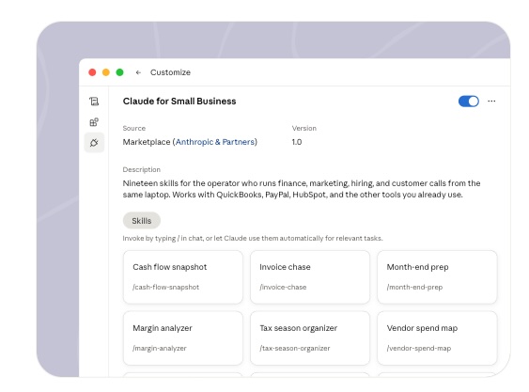Open the three-dots more options menu
This screenshot has height=392, width=529.
(491, 101)
